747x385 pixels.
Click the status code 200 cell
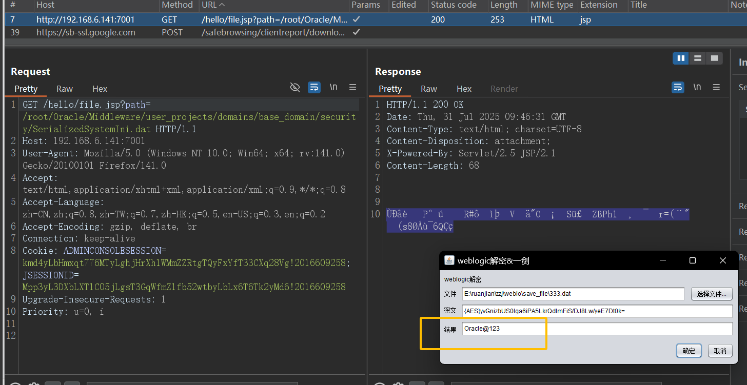438,19
